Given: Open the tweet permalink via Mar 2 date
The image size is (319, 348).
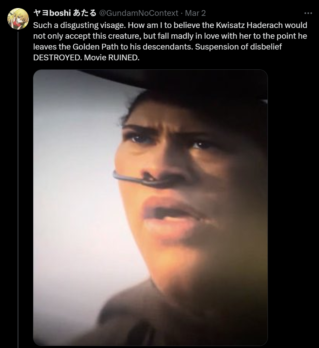Looking at the screenshot, I should click(195, 13).
